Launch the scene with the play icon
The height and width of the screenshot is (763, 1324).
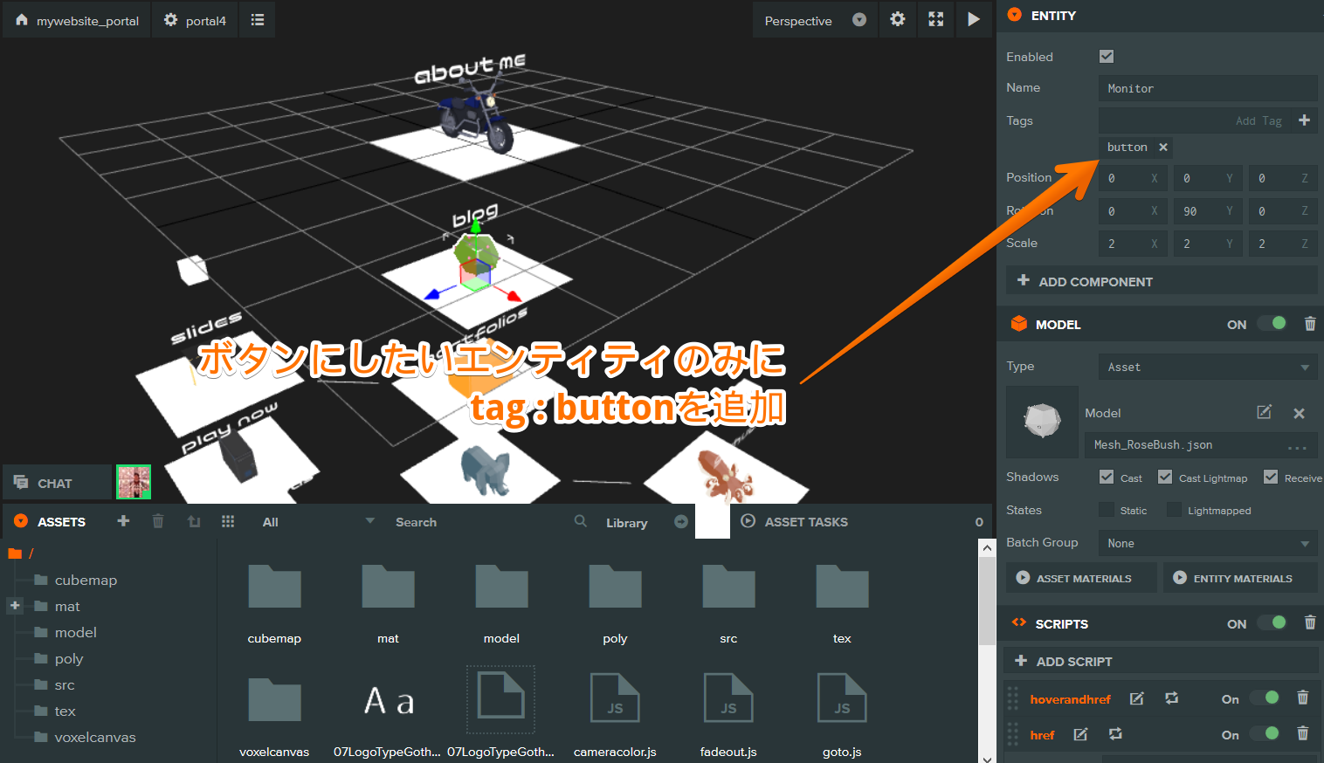coord(974,19)
